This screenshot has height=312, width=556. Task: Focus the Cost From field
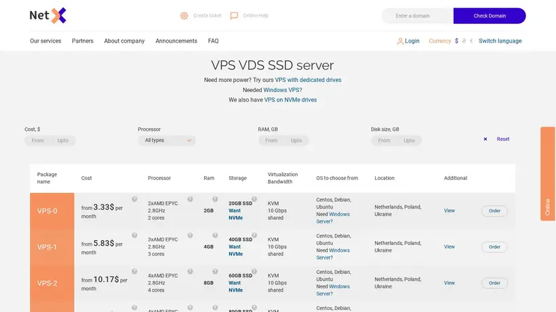click(x=37, y=141)
